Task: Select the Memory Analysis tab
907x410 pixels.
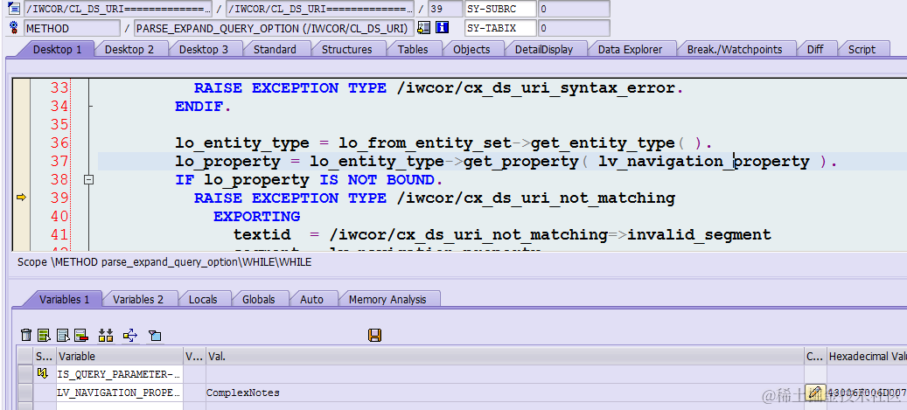Action: (x=387, y=299)
